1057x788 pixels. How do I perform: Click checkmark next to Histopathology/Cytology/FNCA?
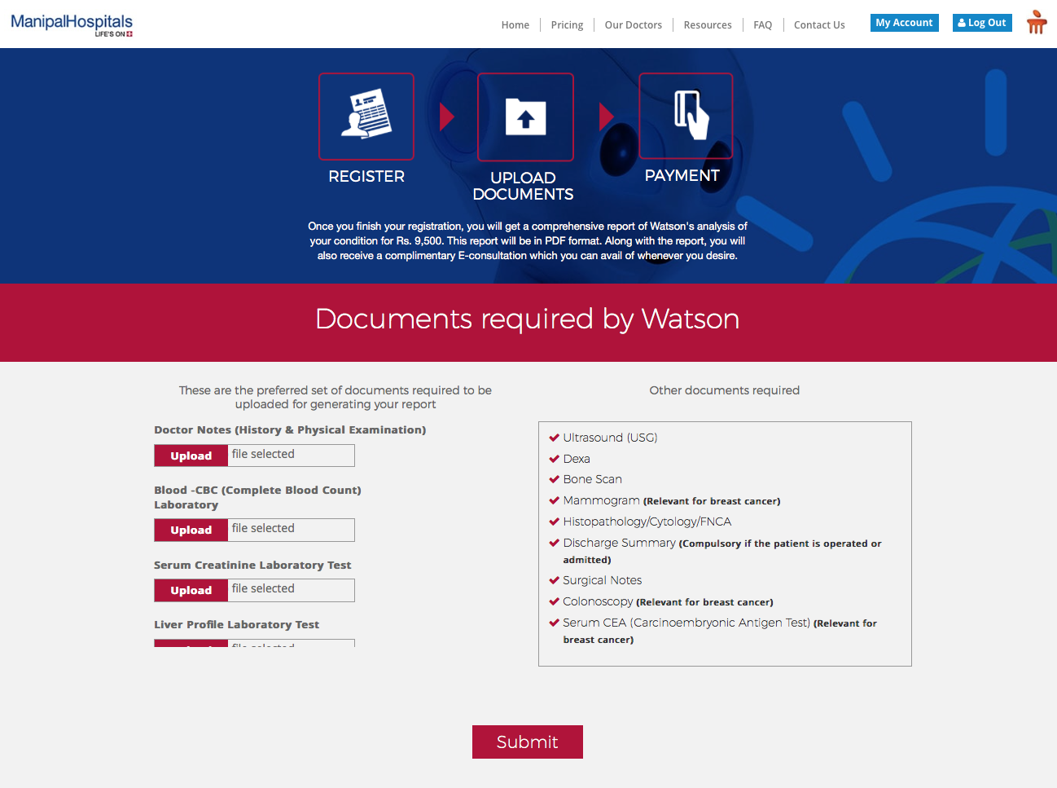tap(555, 522)
